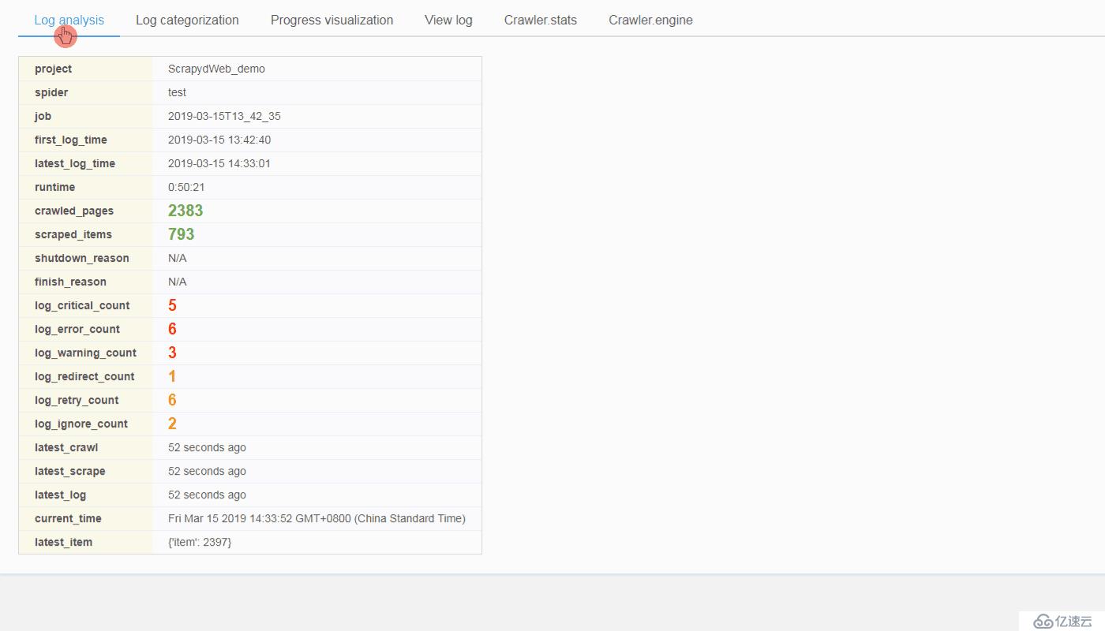The height and width of the screenshot is (631, 1105).
Task: Click the log_warning_count label
Action: tap(85, 353)
